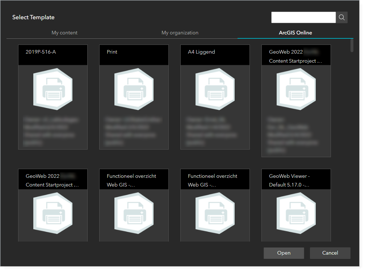
Task: Select the second Functioneel overzicht Web GIS icon
Action: [x=215, y=214]
